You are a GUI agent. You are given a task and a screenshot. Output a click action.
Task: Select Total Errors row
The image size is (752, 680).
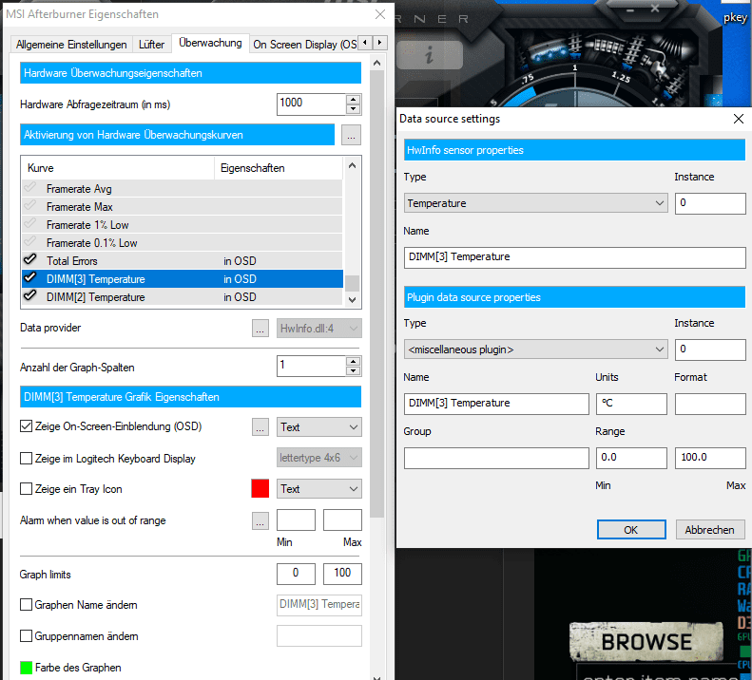pos(183,261)
